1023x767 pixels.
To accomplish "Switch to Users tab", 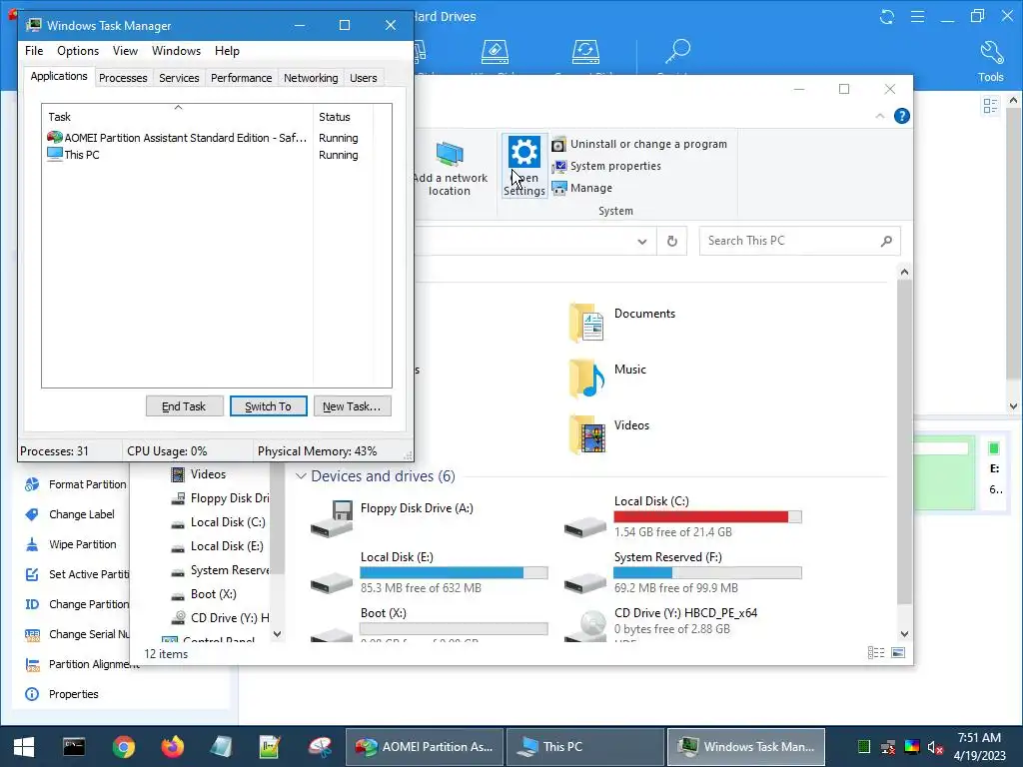I will point(364,78).
